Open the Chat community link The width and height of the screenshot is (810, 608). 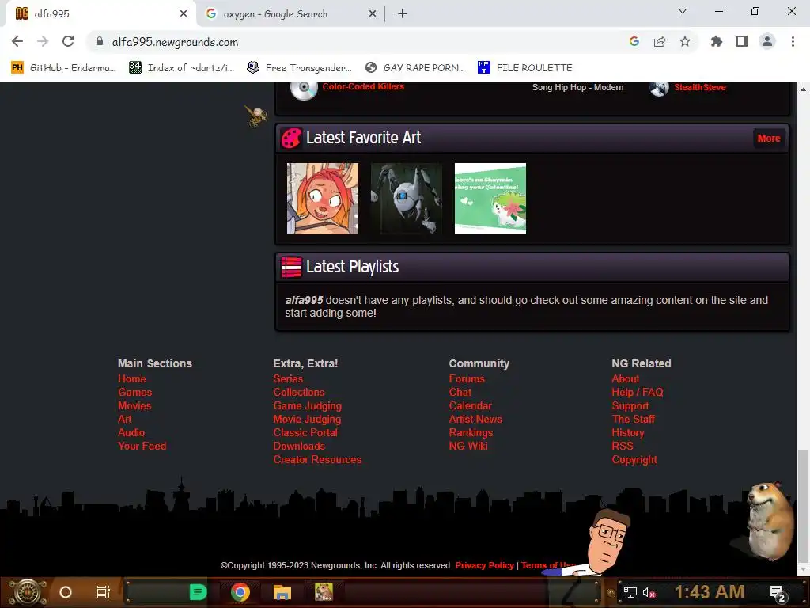460,392
